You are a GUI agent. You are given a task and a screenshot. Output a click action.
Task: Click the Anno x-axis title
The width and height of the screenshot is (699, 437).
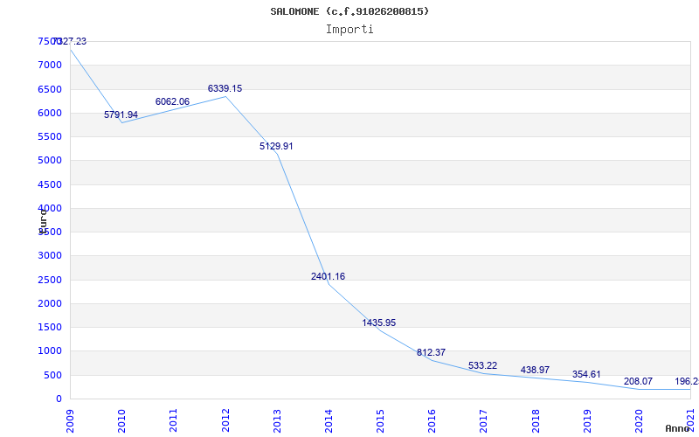tap(677, 428)
